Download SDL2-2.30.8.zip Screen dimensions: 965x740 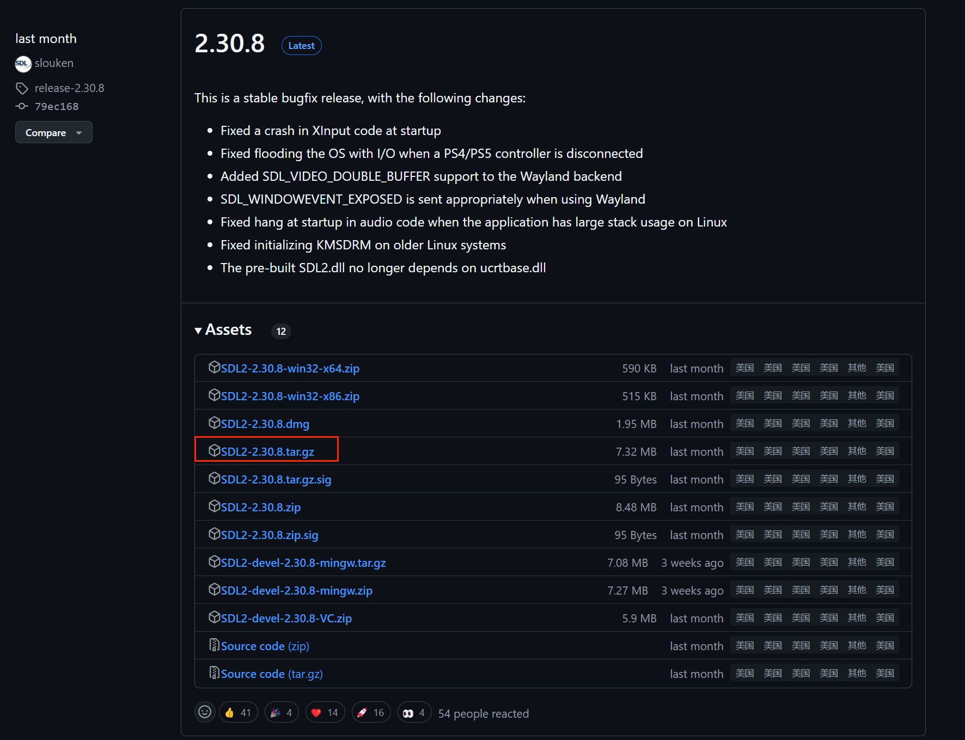click(x=261, y=507)
